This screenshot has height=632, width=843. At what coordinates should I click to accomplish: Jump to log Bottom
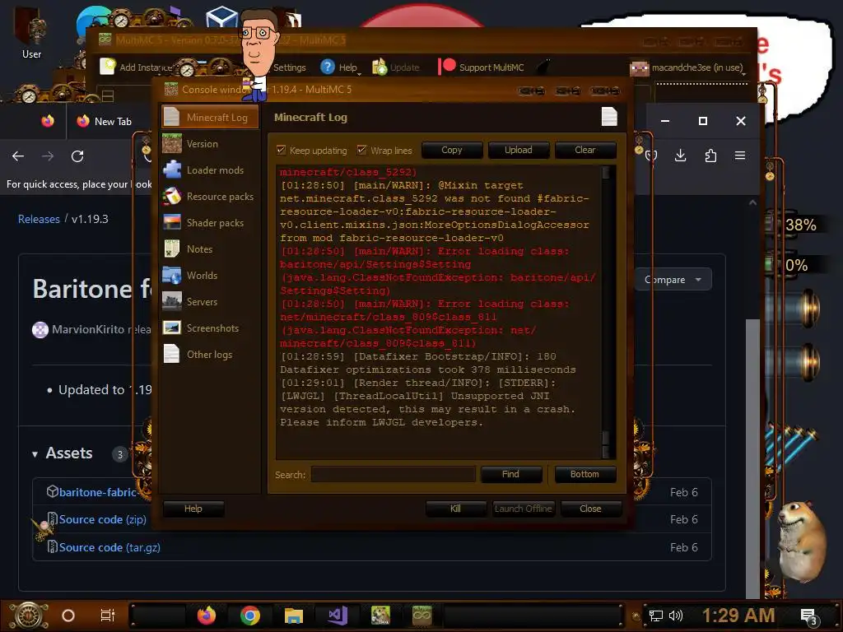[x=585, y=474]
